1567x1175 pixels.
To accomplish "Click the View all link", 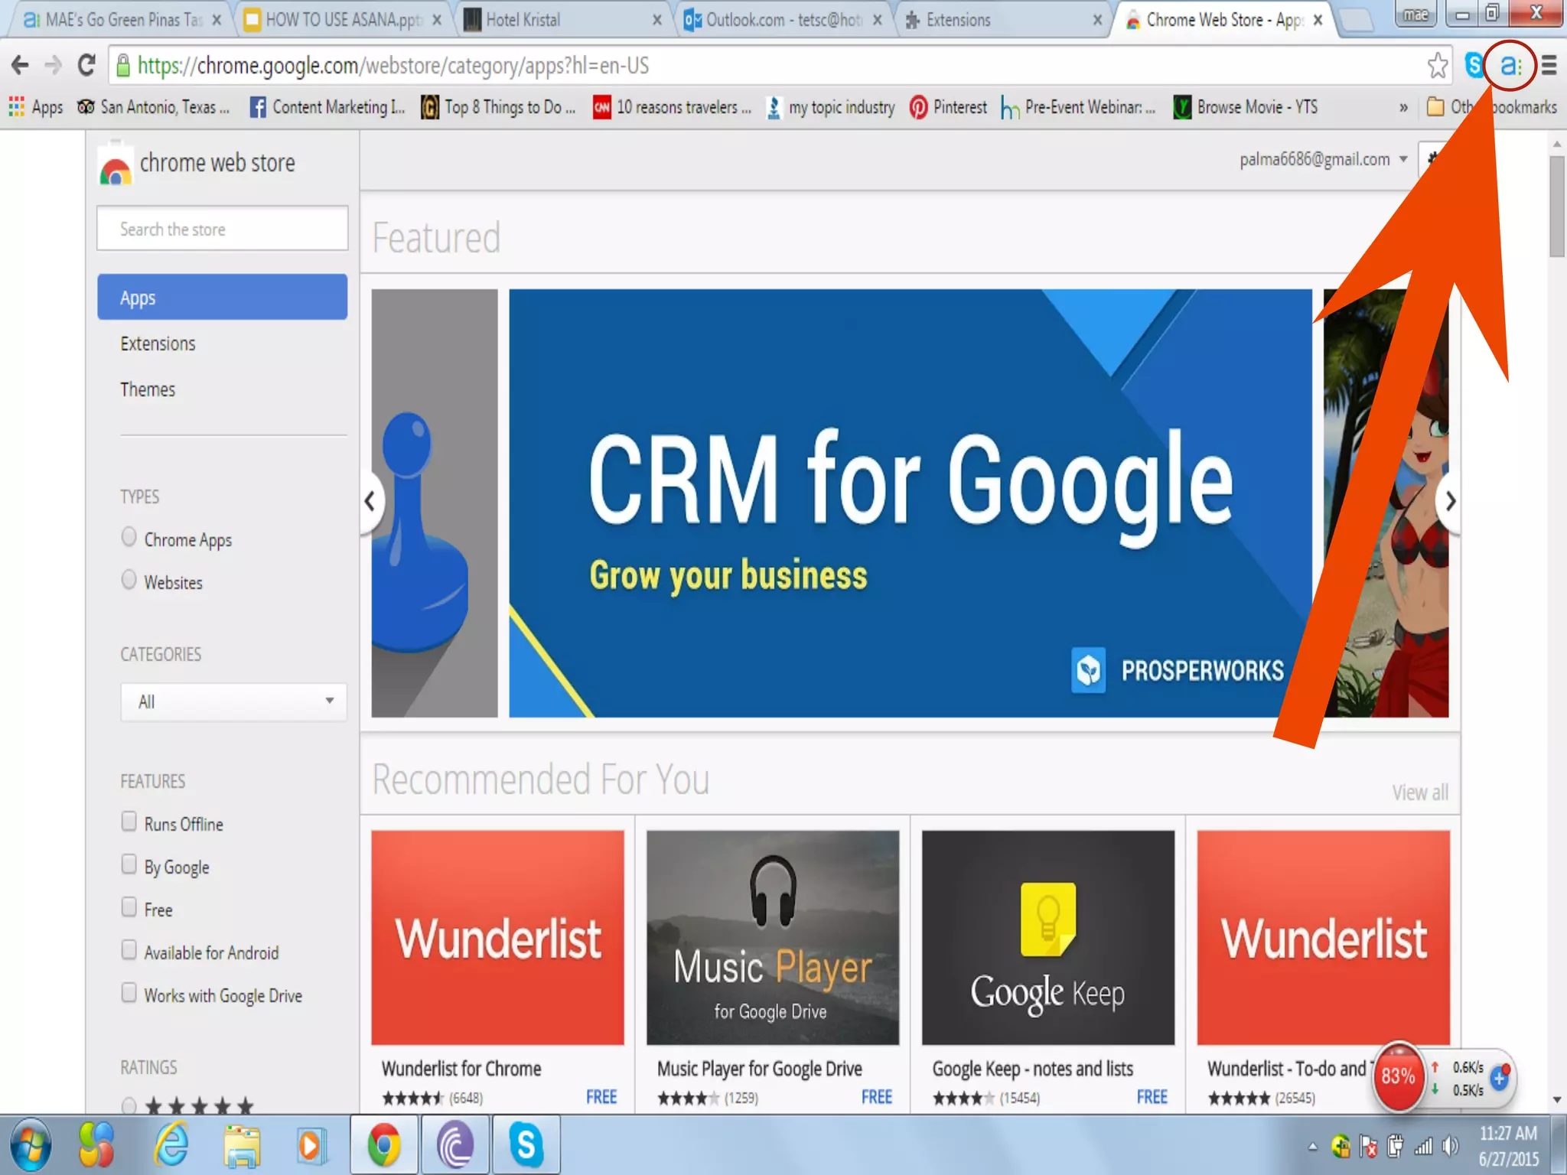I will coord(1419,793).
